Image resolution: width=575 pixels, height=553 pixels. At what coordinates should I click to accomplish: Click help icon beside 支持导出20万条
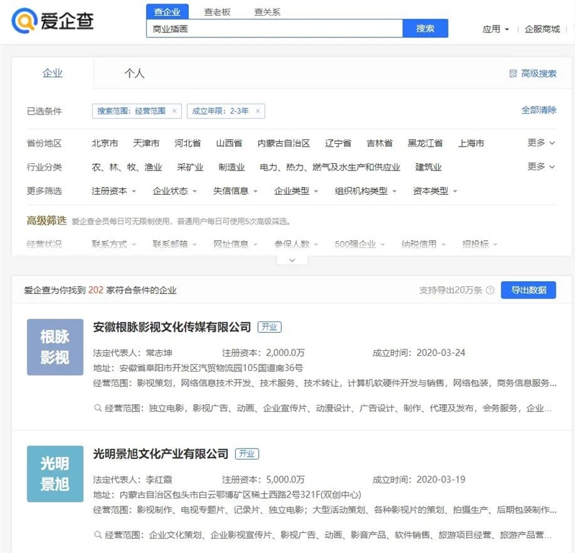pyautogui.click(x=490, y=291)
